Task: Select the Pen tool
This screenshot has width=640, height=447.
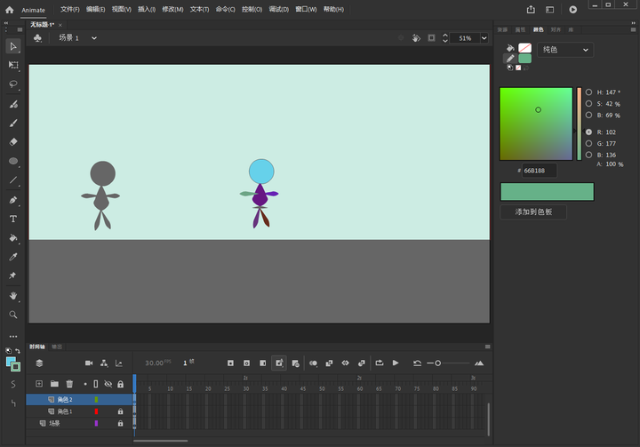Action: [x=13, y=200]
